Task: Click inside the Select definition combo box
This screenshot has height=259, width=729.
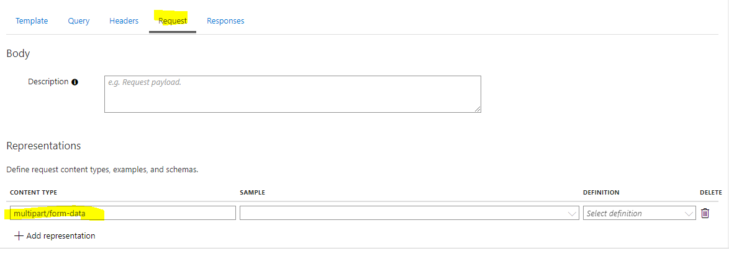Action: [639, 213]
